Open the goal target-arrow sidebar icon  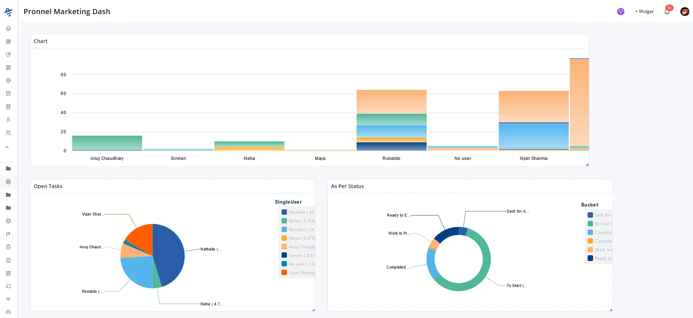click(8, 42)
